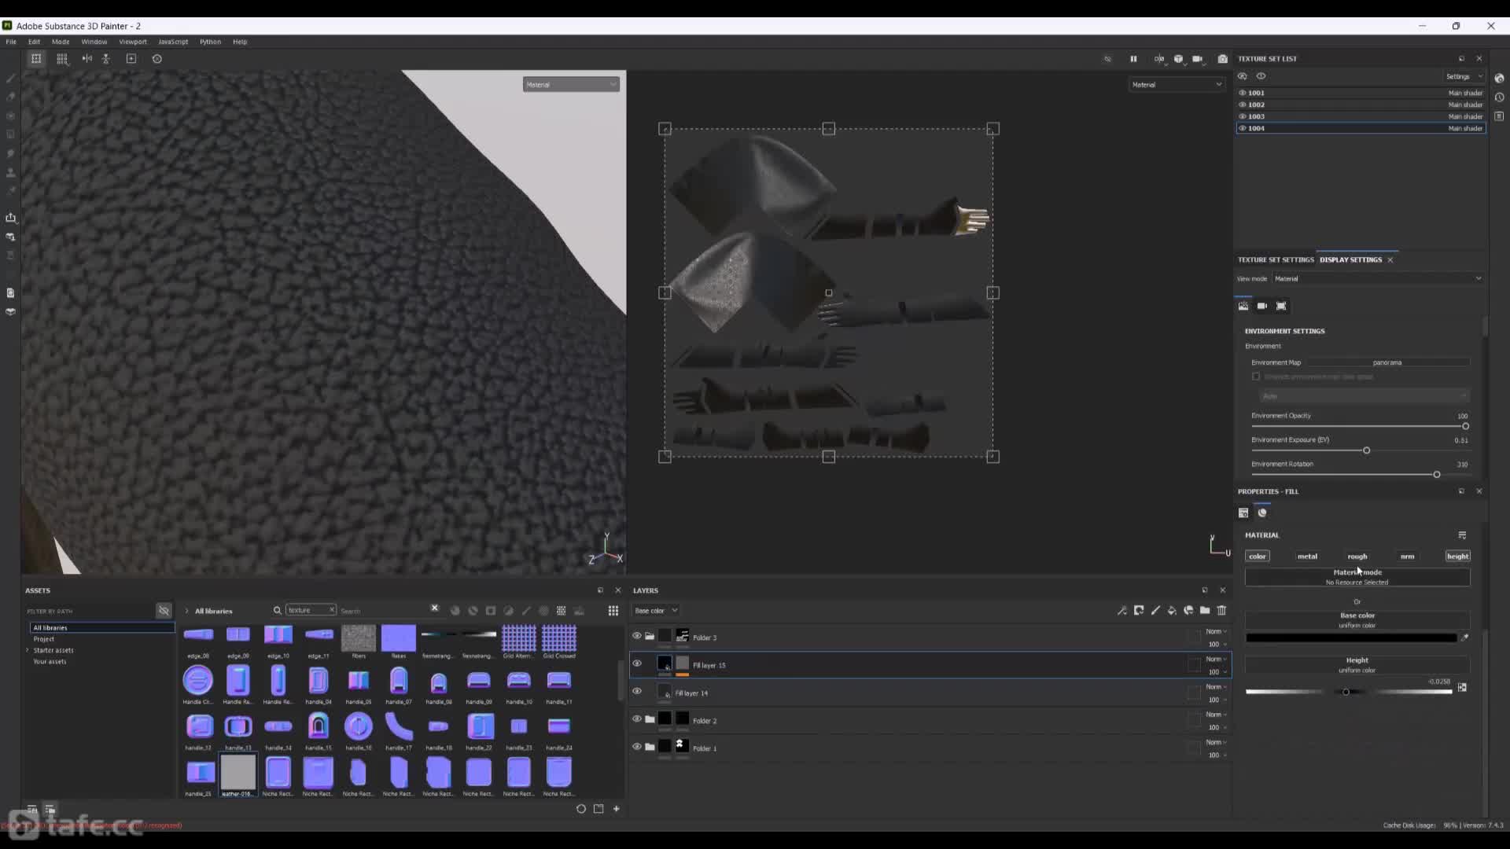Image resolution: width=1510 pixels, height=849 pixels.
Task: Click Height uniform color button
Action: coord(1357,665)
